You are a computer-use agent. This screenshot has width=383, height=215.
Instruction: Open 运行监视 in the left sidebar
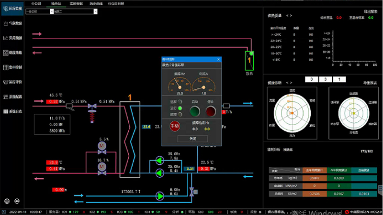(x=13, y=9)
